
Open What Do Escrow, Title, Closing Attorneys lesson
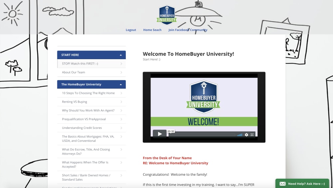click(x=91, y=151)
